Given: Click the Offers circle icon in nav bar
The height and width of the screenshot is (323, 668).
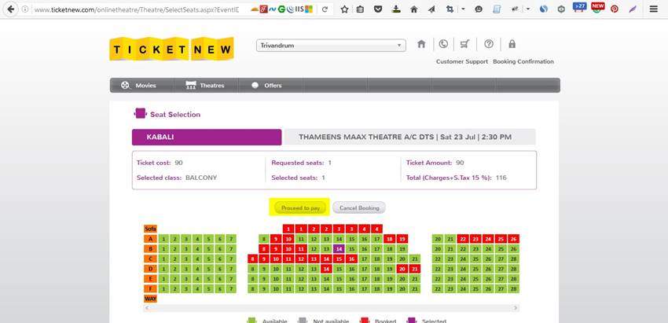Looking at the screenshot, I should (x=255, y=85).
